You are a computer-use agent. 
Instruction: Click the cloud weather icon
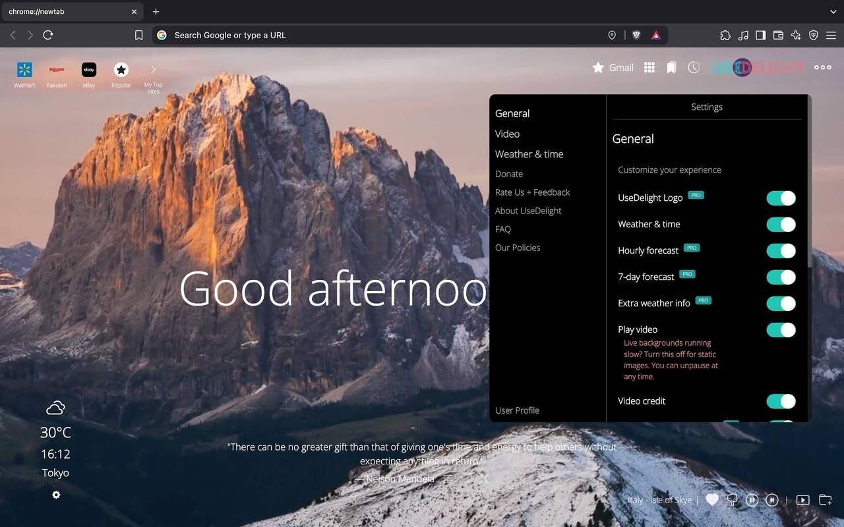[x=55, y=408]
